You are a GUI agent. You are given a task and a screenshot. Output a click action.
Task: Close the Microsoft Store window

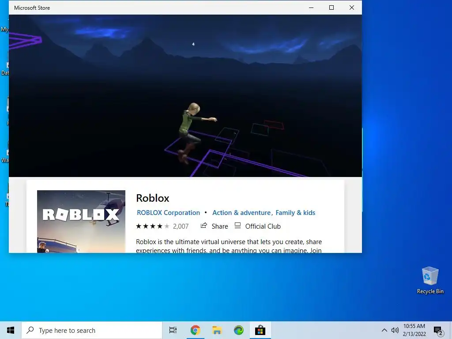coord(352,8)
